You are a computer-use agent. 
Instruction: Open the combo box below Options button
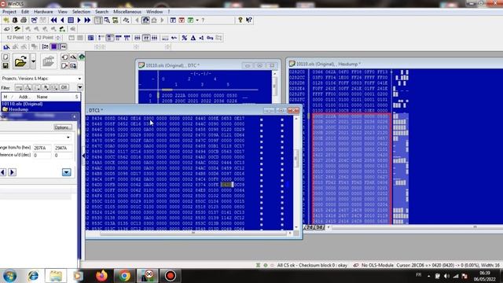coord(68,138)
